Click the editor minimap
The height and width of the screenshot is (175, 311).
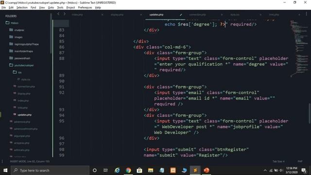click(x=299, y=49)
